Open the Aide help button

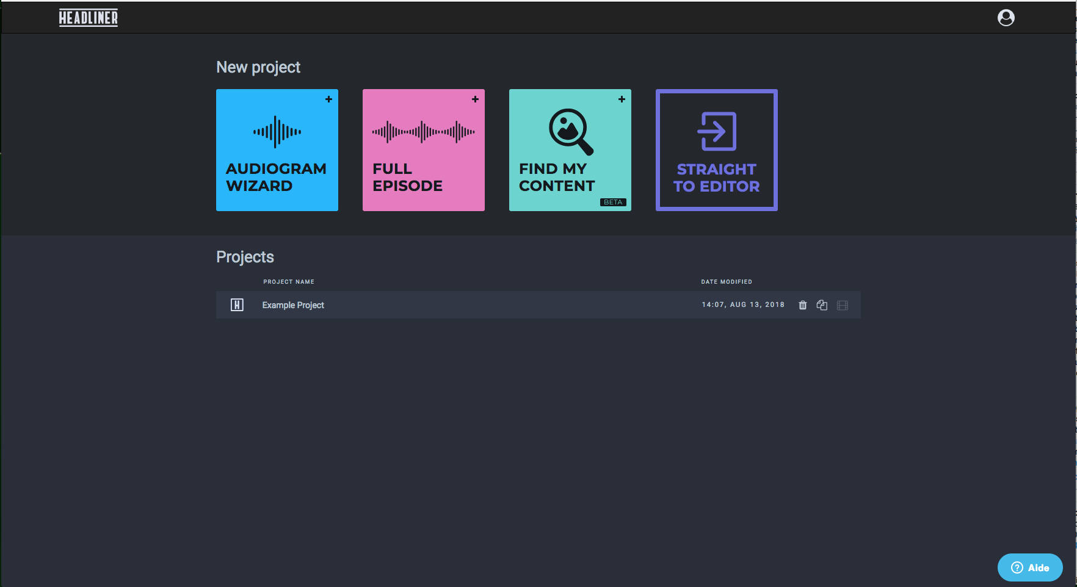click(1030, 567)
